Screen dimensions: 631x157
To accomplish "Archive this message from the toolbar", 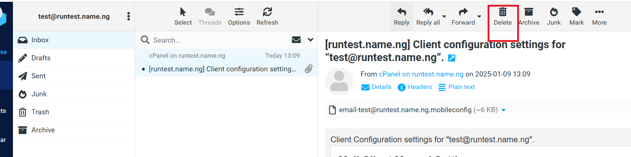I will [x=529, y=17].
